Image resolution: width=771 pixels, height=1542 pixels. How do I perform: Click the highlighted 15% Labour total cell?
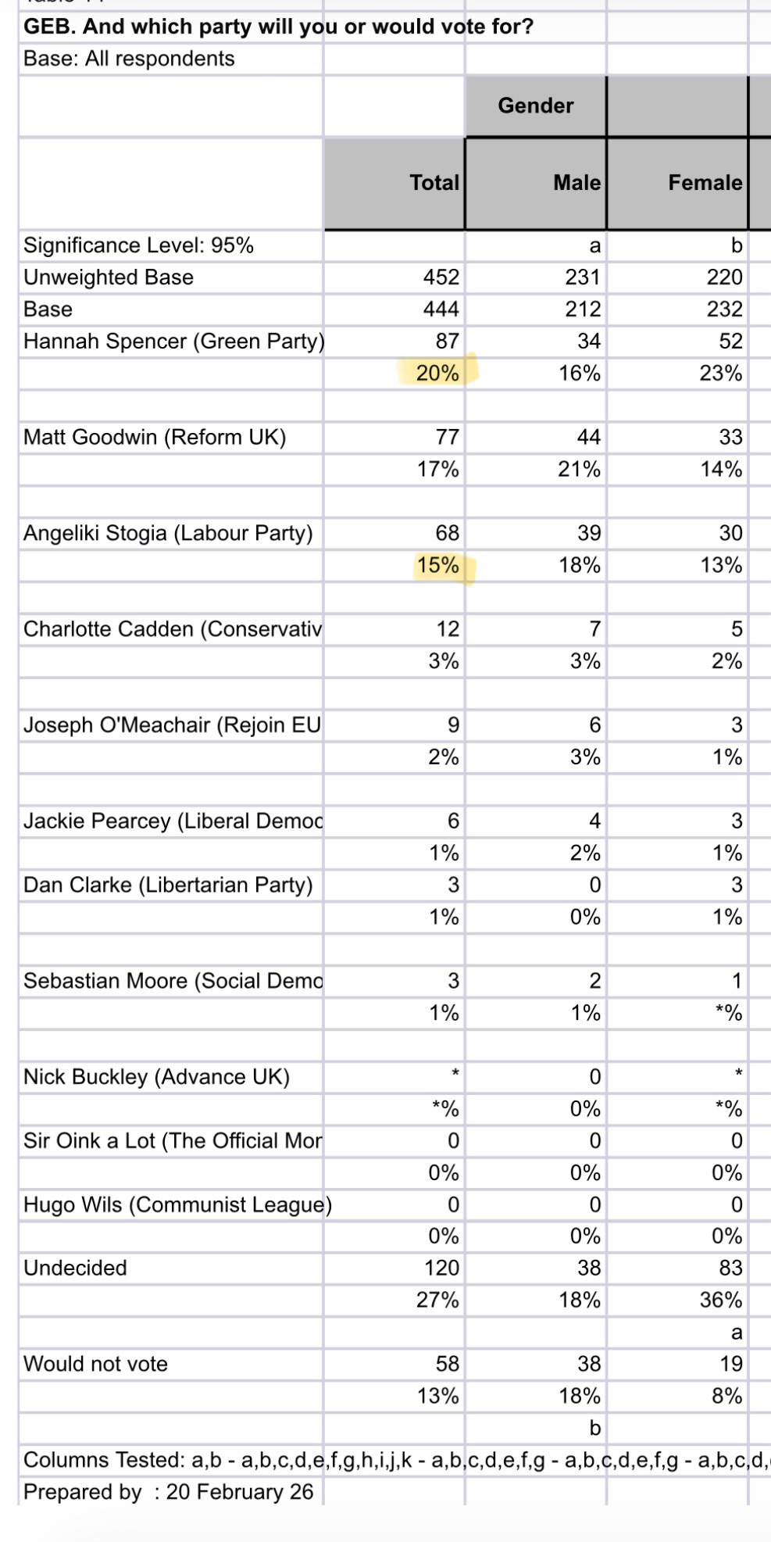(437, 565)
